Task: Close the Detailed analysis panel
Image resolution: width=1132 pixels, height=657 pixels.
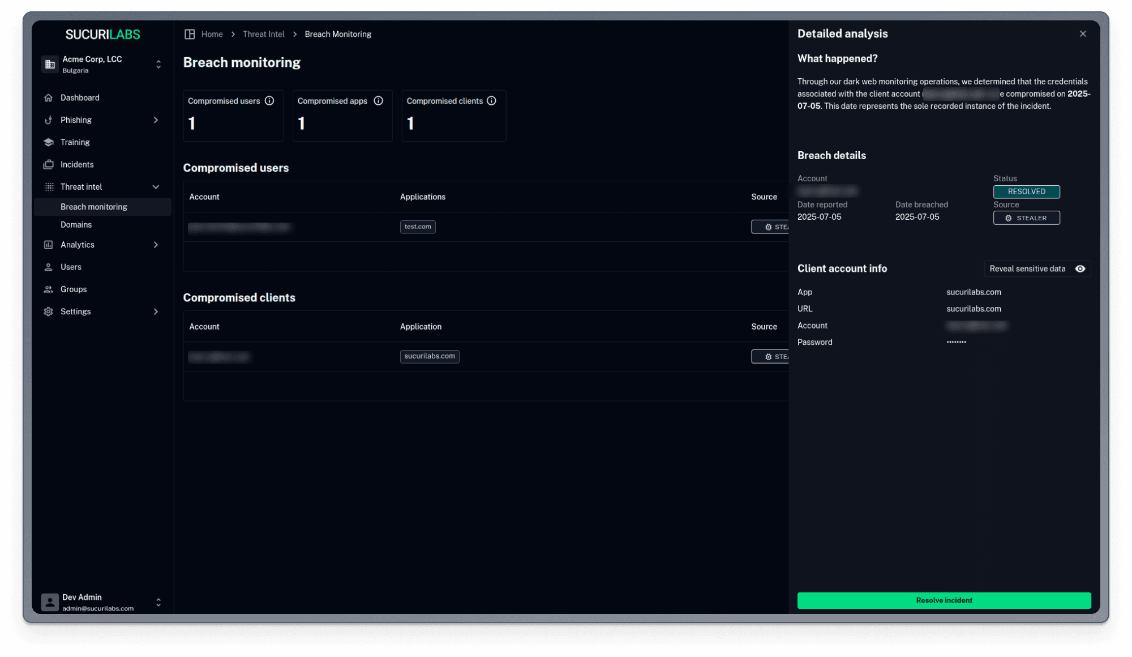Action: click(1083, 34)
